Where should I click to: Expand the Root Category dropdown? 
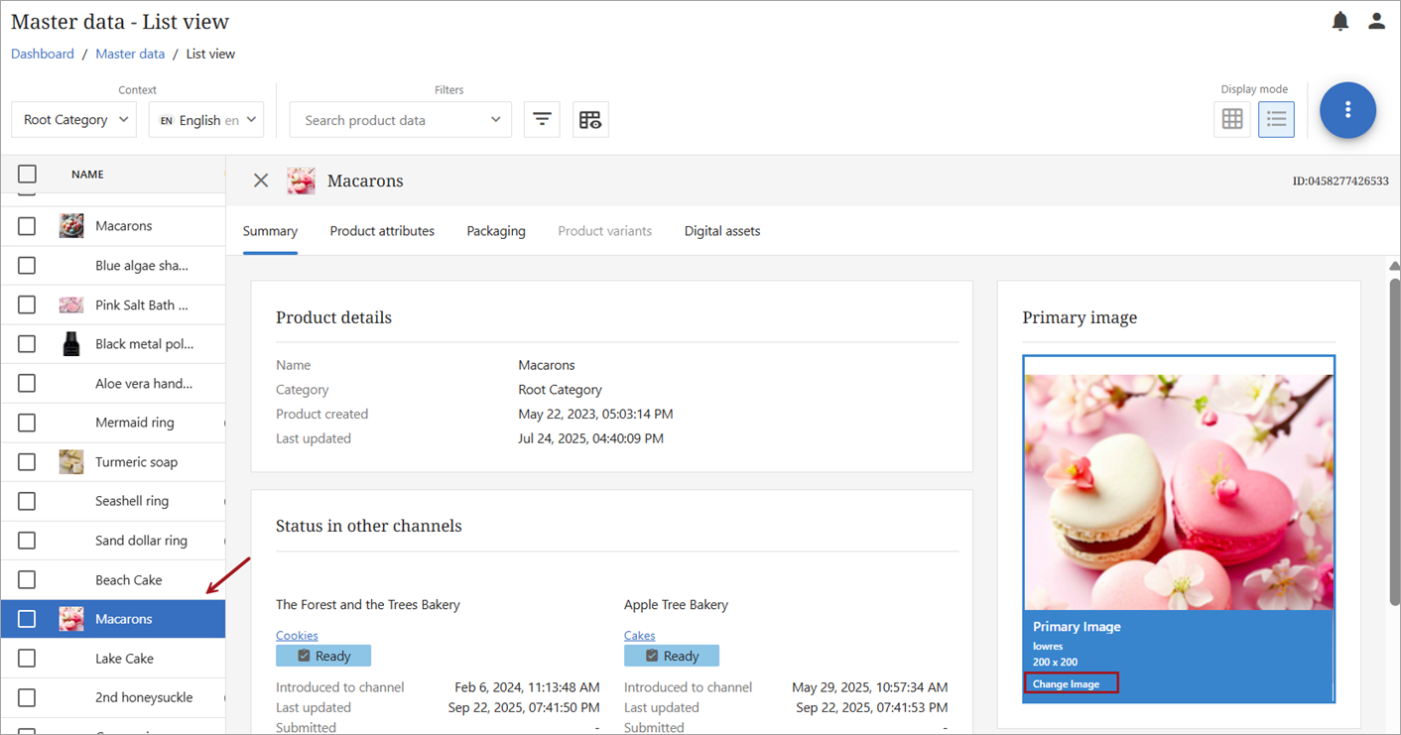(x=74, y=120)
